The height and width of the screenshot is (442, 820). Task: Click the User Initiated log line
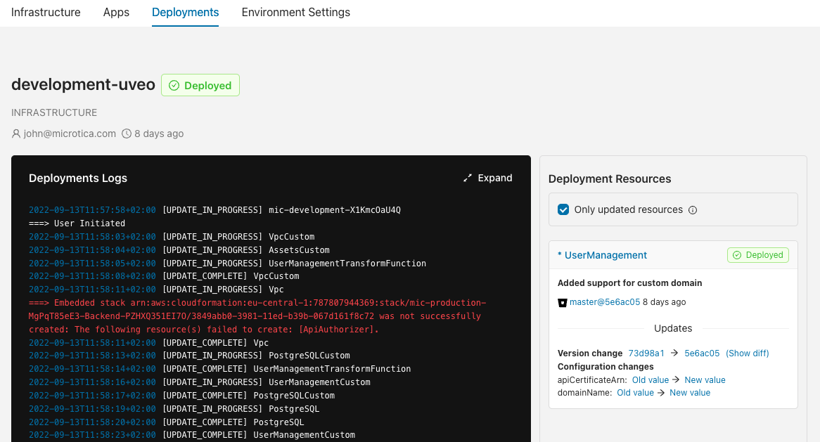[77, 223]
